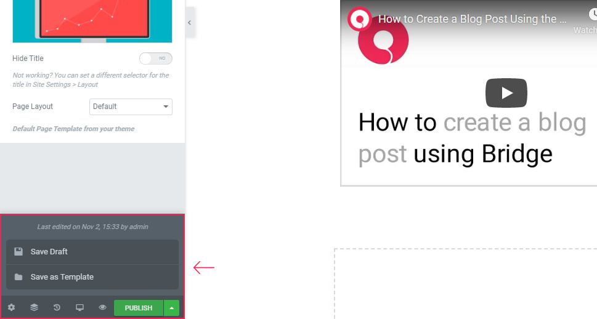Preview changes with the eye icon
This screenshot has width=597, height=319.
[102, 307]
